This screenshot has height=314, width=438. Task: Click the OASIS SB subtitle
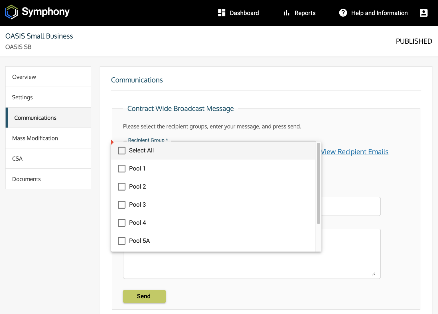click(x=18, y=47)
